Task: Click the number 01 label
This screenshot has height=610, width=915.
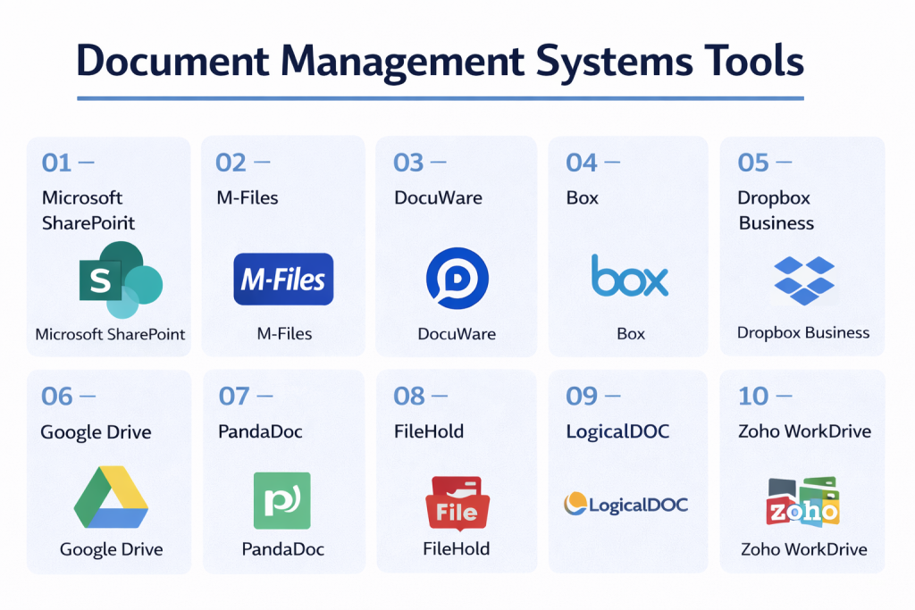Action: [x=57, y=163]
